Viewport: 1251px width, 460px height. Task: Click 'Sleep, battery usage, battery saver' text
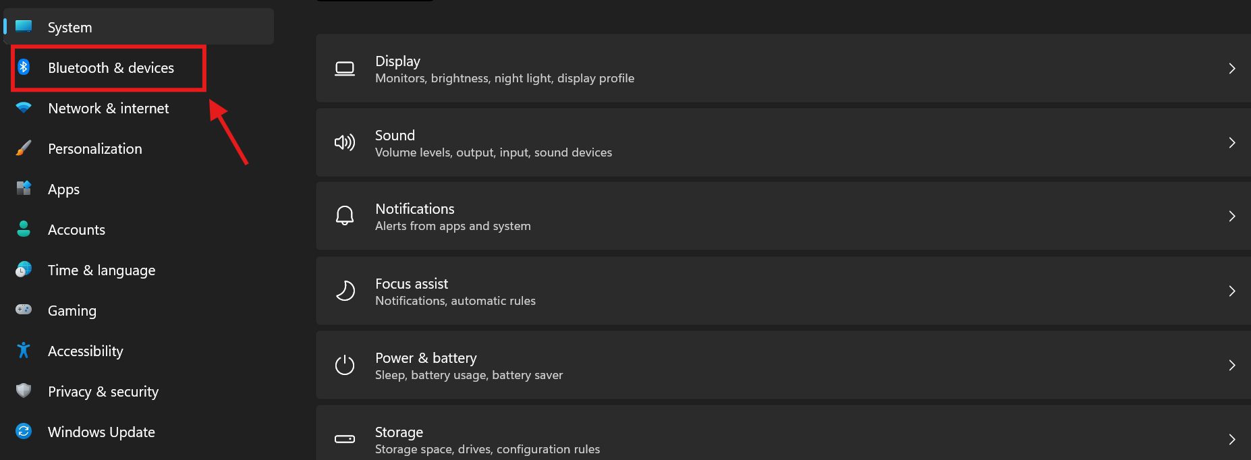[x=469, y=375]
